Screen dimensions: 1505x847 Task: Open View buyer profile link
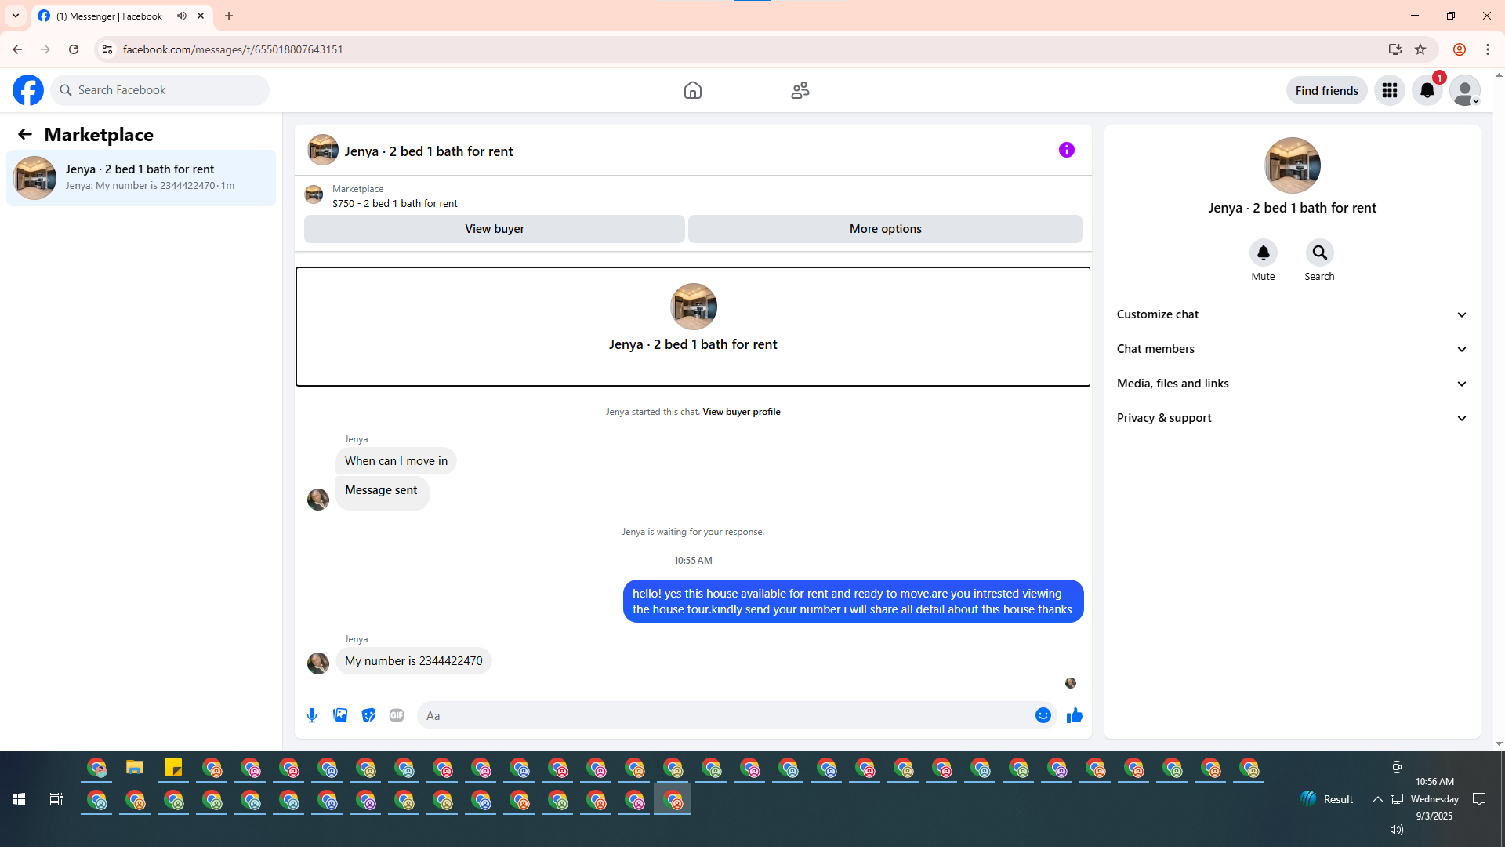click(742, 412)
